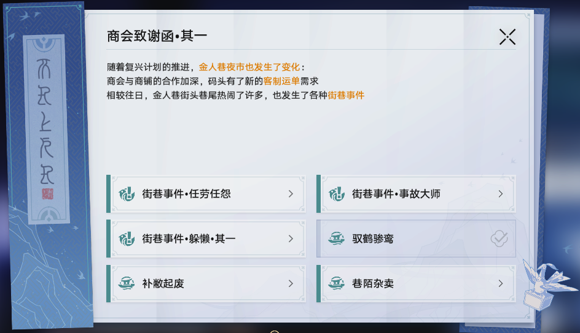This screenshot has height=333, width=580.
Task: Click the highlighted 客制运单 link
Action: [281, 81]
